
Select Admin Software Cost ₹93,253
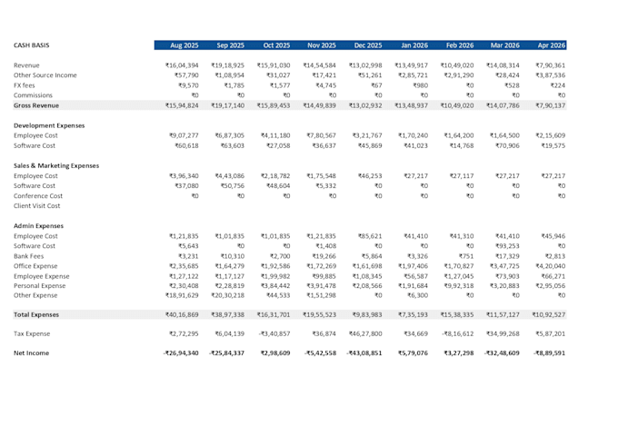pos(507,246)
